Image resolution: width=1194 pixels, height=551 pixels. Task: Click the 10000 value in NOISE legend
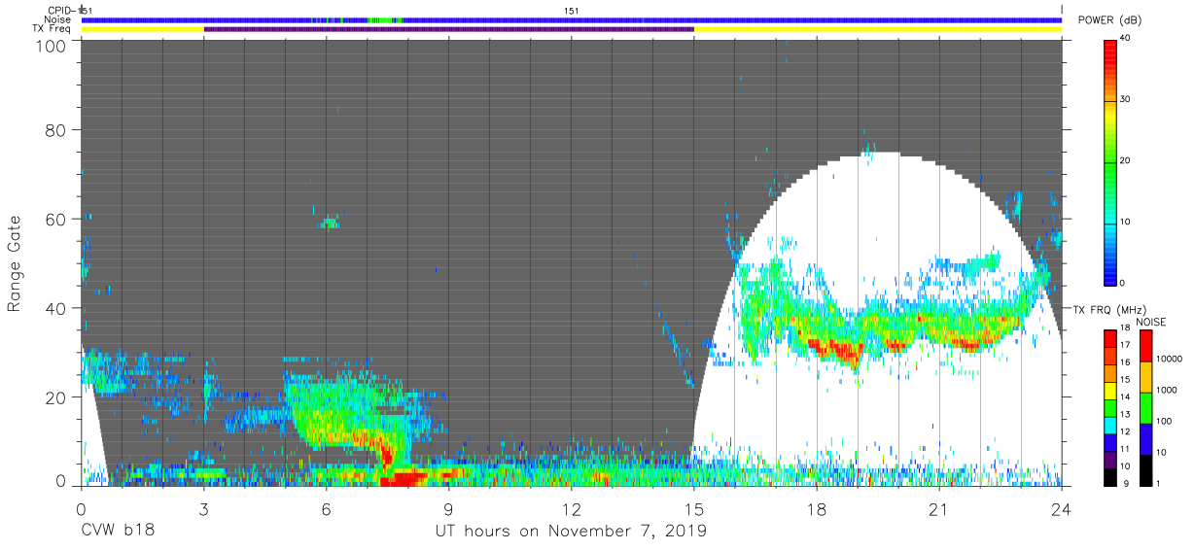click(1169, 359)
